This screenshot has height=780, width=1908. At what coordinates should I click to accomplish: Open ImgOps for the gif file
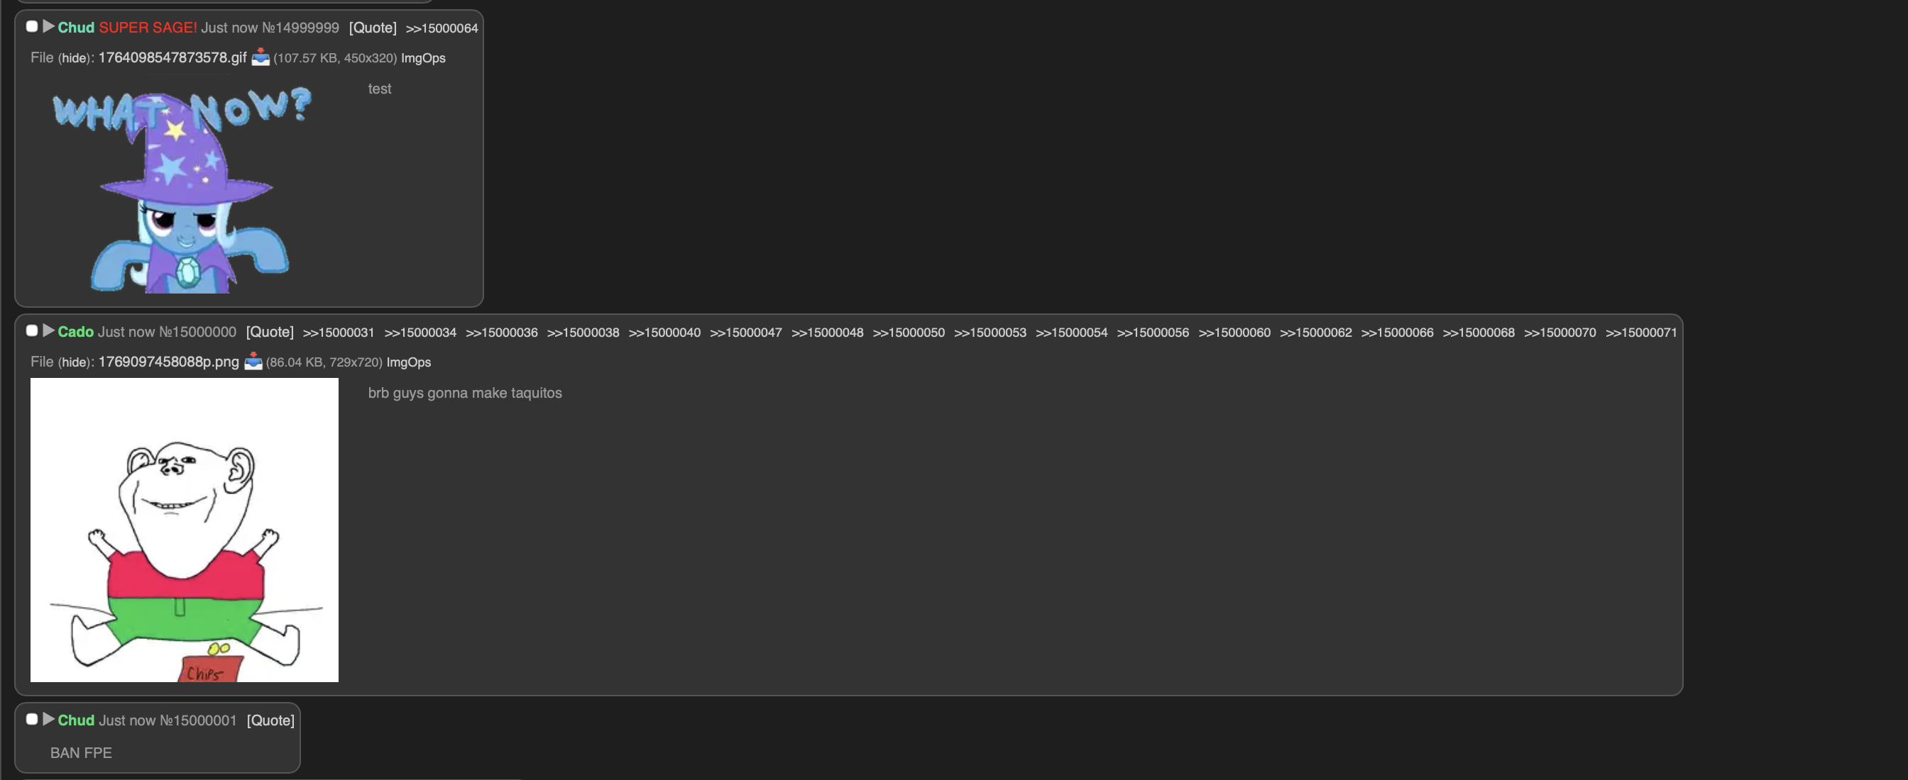click(x=423, y=57)
